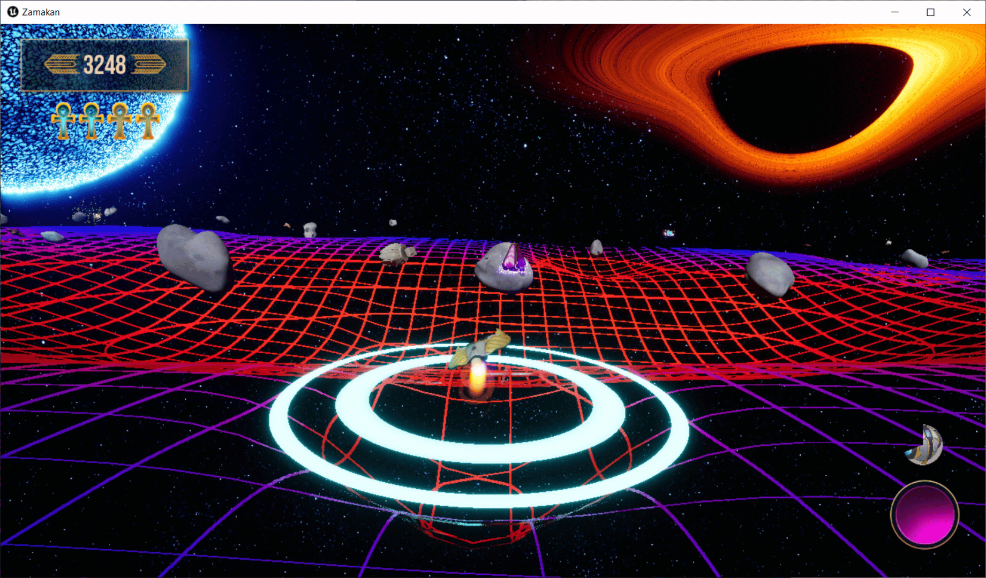The height and width of the screenshot is (578, 986).
Task: Click the small scarab-like enemy ship
Action: click(397, 254)
